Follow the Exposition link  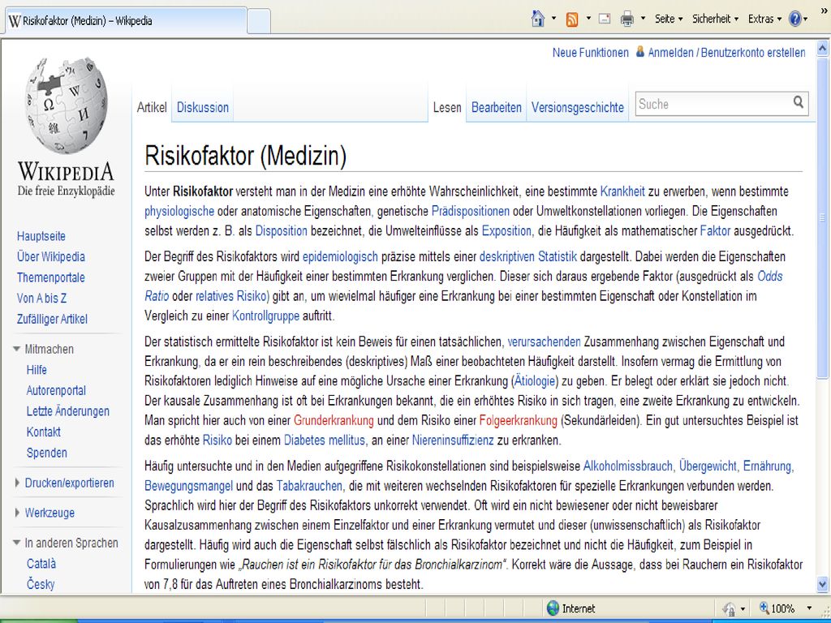[506, 231]
